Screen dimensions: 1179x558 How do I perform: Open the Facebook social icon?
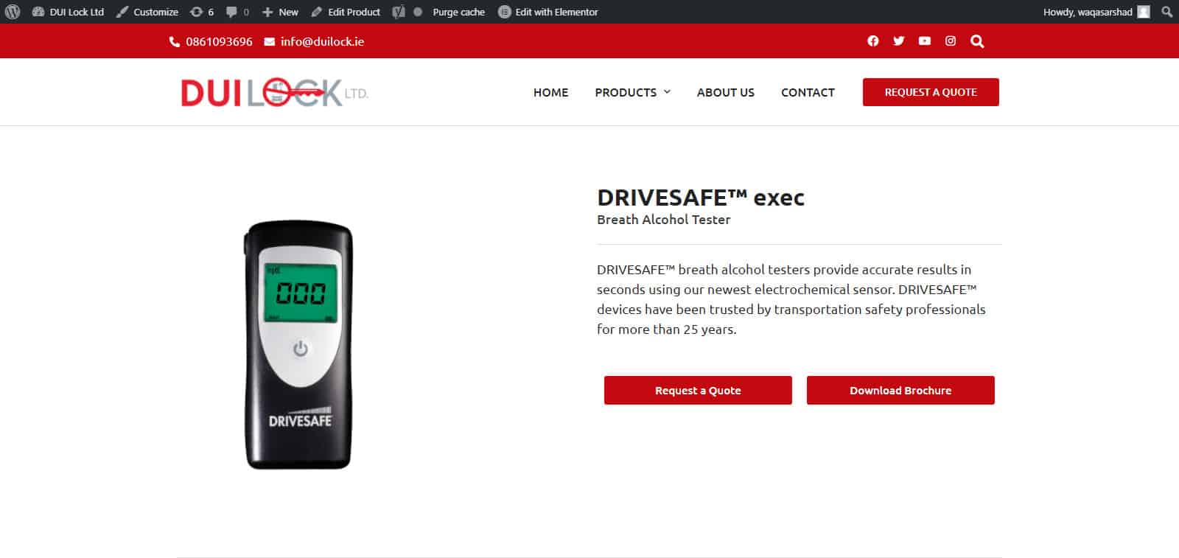[873, 41]
